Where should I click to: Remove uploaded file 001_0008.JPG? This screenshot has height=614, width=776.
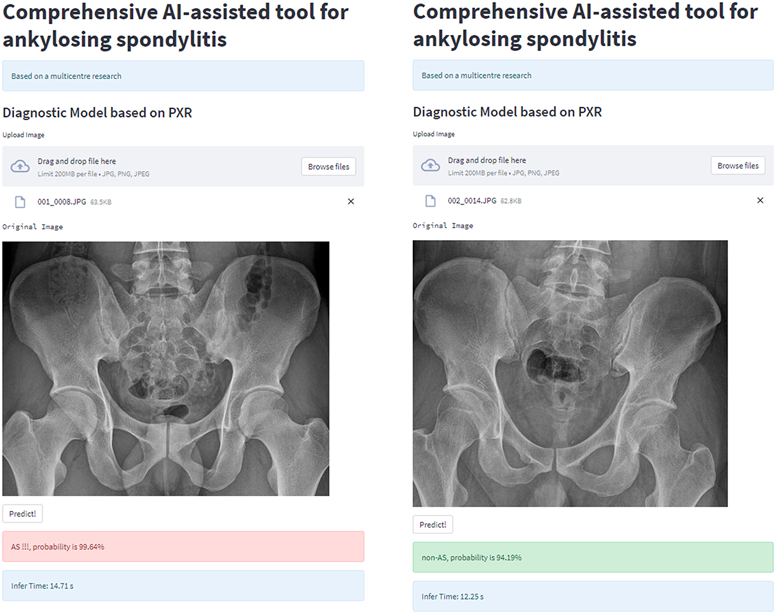351,202
